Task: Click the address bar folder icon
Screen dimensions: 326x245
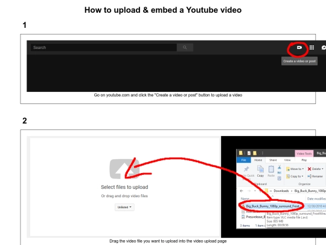Action: (266, 191)
